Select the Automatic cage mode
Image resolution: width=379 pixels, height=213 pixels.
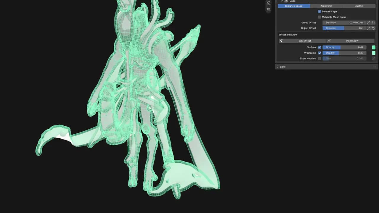pyautogui.click(x=326, y=6)
